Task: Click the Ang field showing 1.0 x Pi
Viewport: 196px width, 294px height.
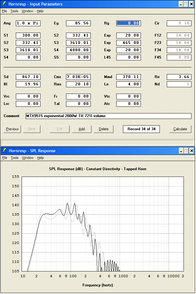Action: tap(28, 23)
